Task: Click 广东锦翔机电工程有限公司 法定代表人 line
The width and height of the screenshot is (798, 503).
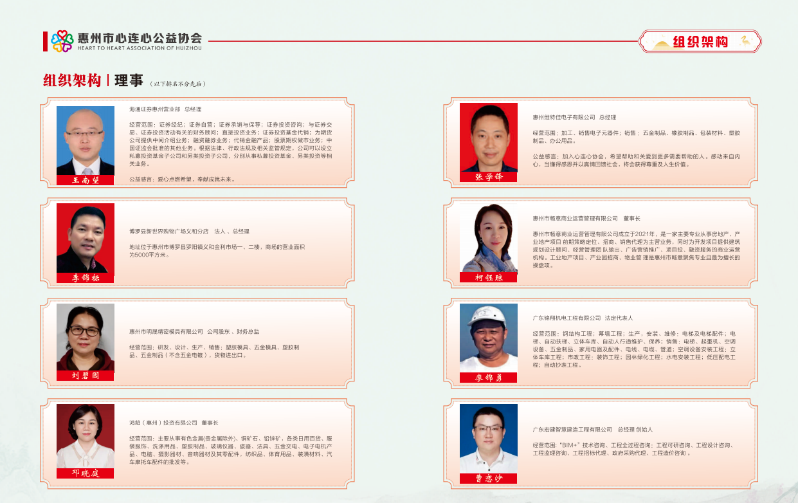Action: [583, 318]
